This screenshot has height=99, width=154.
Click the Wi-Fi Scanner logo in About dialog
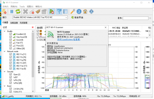click(x=51, y=34)
